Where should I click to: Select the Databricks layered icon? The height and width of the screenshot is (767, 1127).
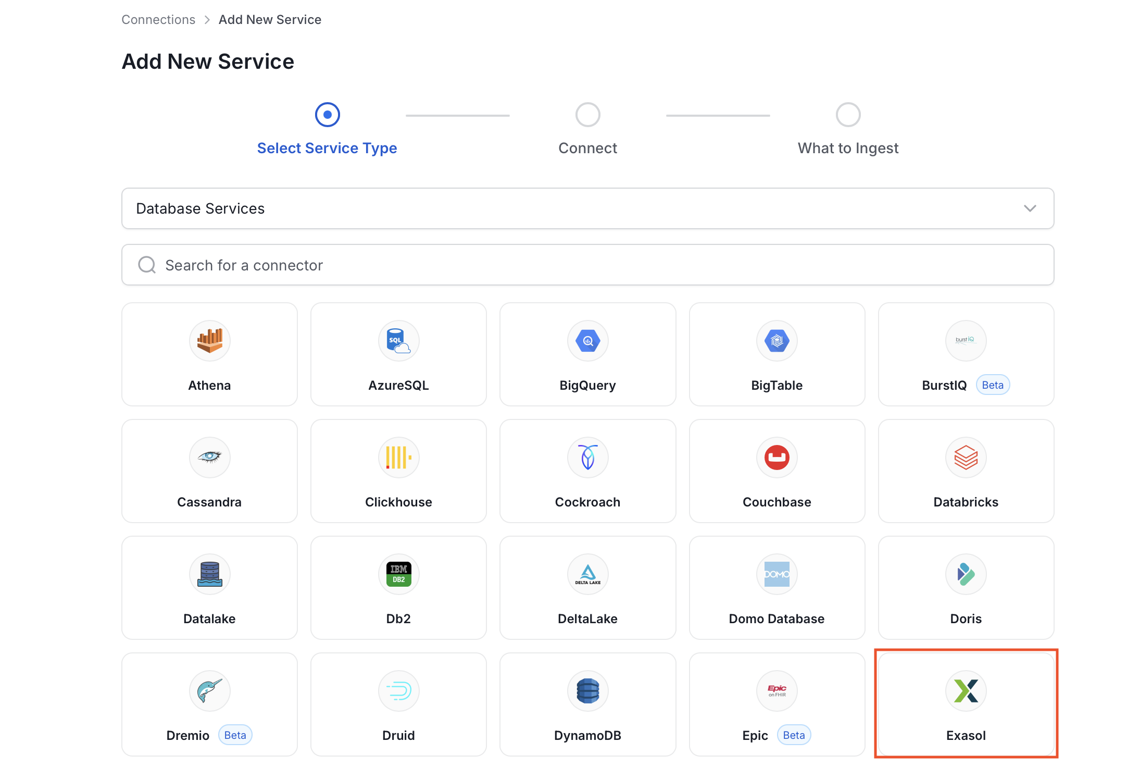(966, 457)
